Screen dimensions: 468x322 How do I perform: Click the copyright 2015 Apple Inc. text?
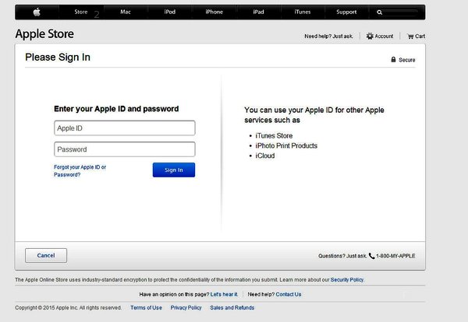[x=69, y=308]
